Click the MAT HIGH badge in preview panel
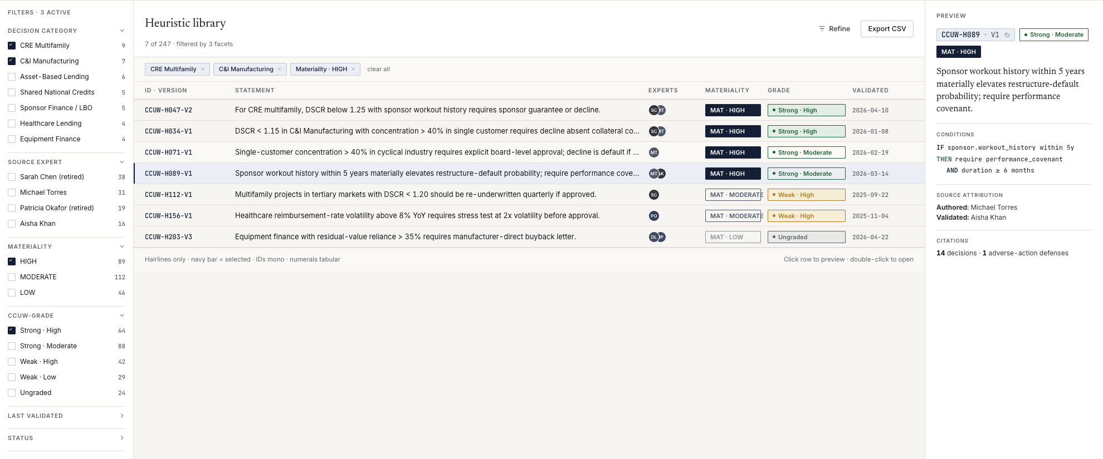Screen dimensions: 1103x459 pyautogui.click(x=959, y=52)
